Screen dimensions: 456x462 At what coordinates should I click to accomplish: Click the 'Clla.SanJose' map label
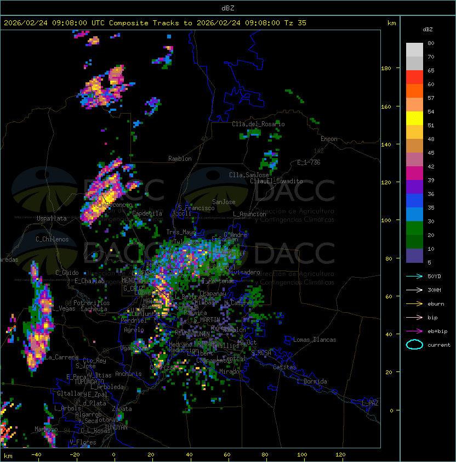click(x=249, y=175)
